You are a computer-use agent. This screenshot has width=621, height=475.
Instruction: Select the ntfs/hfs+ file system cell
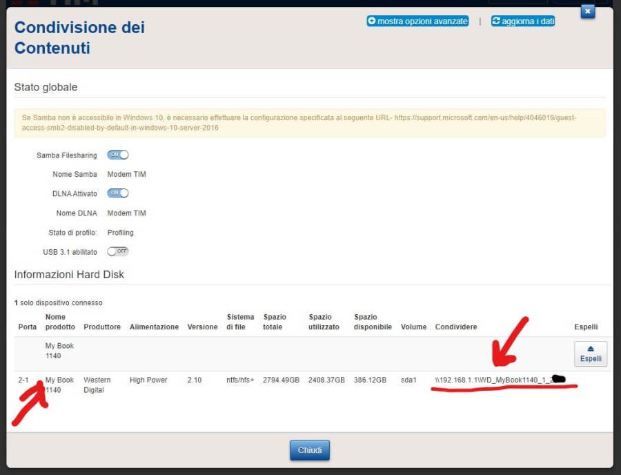point(240,380)
